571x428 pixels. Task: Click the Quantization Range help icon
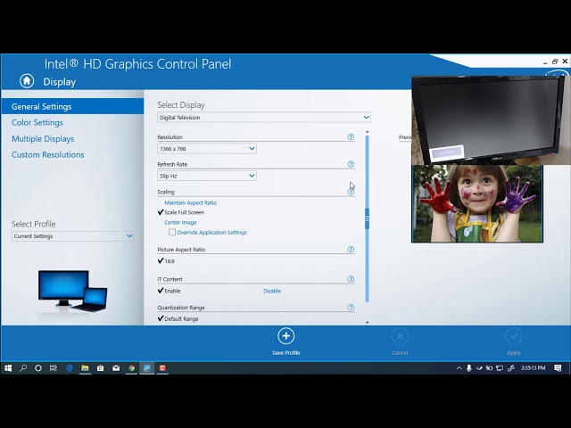pyautogui.click(x=351, y=308)
